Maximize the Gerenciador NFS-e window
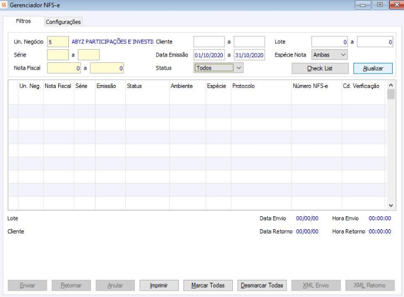404x297 pixels. (x=380, y=5)
